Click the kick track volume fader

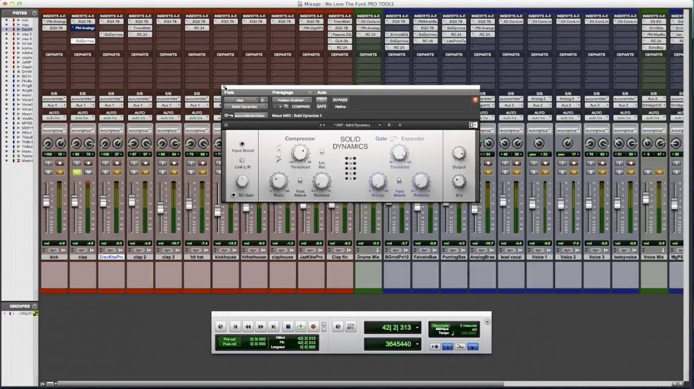point(46,201)
